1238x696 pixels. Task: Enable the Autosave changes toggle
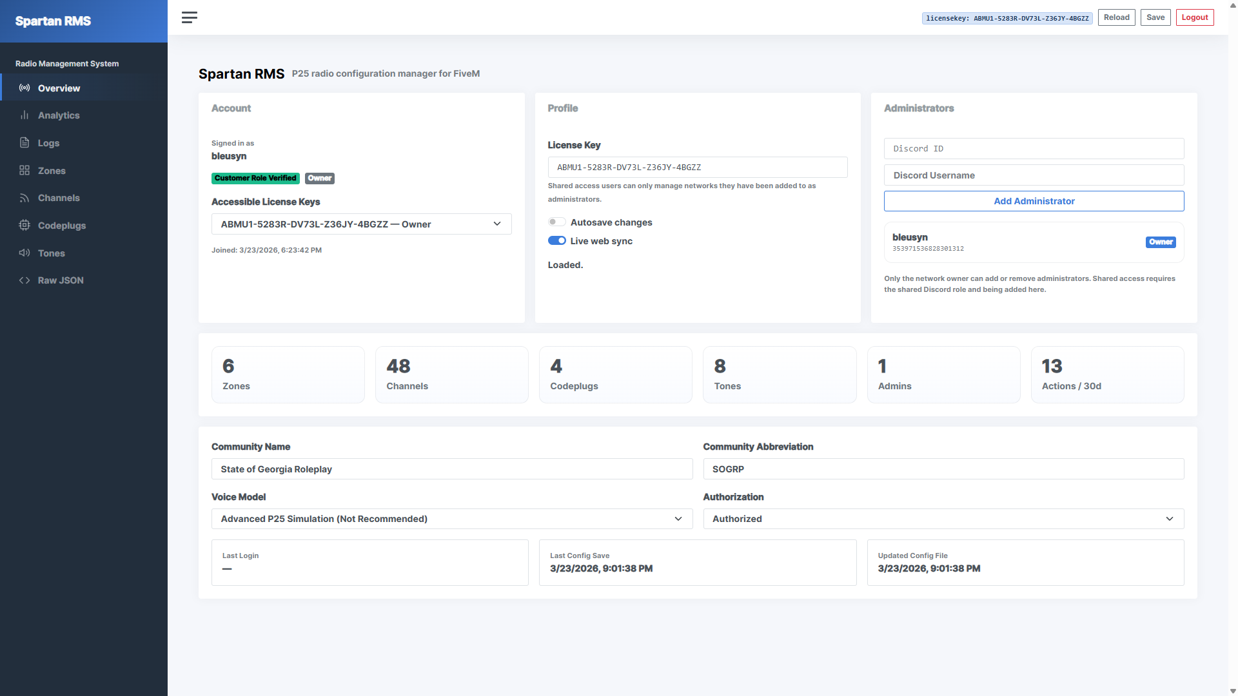pos(556,222)
